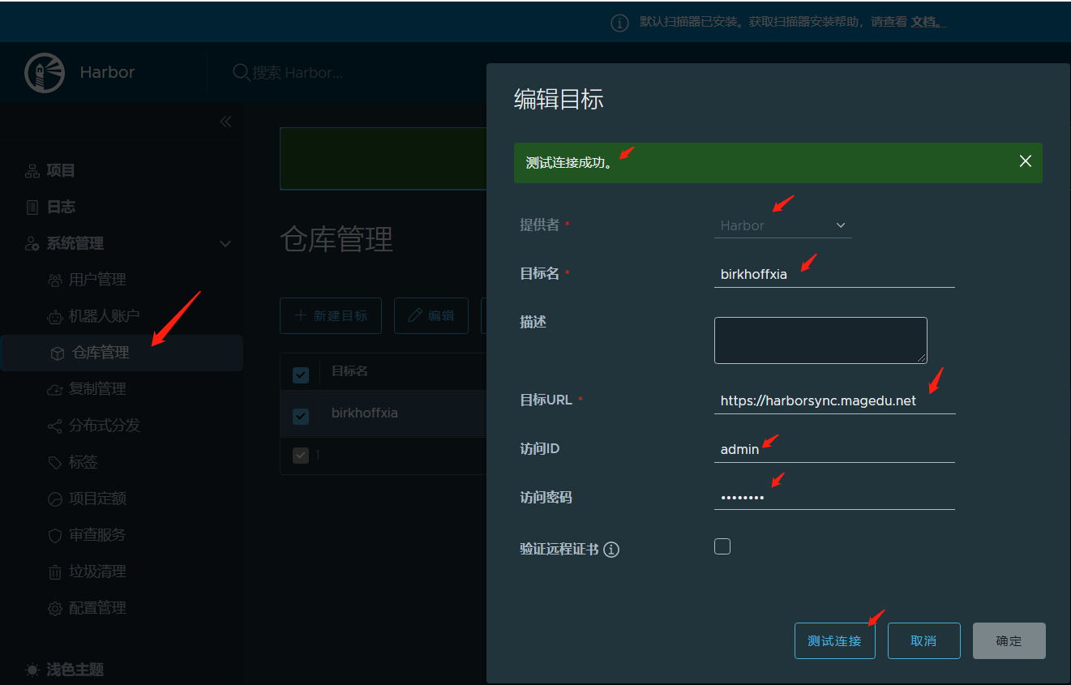Open 项目定额 page

[x=97, y=499]
